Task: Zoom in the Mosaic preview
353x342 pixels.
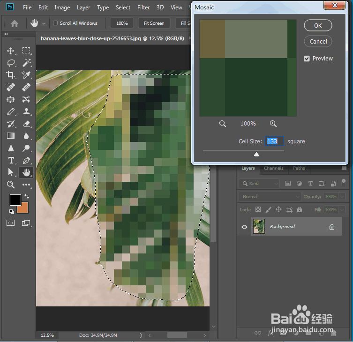Action: (x=273, y=124)
